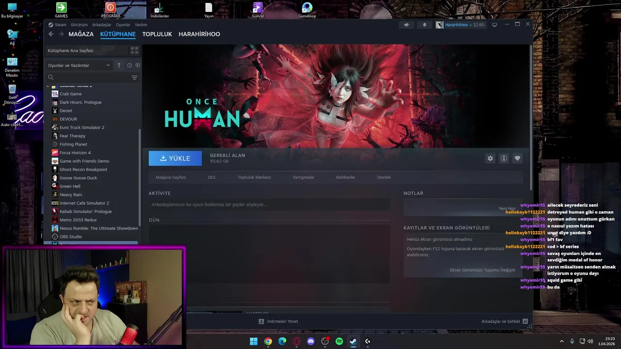
Task: Switch to Big Picture mode icon
Action: coord(494,25)
